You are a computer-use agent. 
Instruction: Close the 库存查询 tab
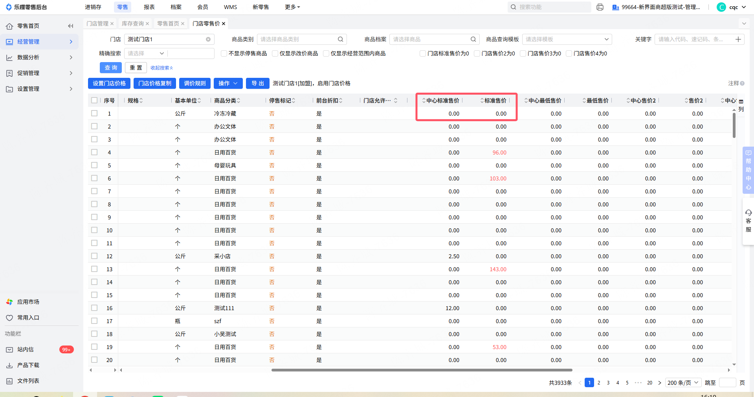click(x=147, y=24)
